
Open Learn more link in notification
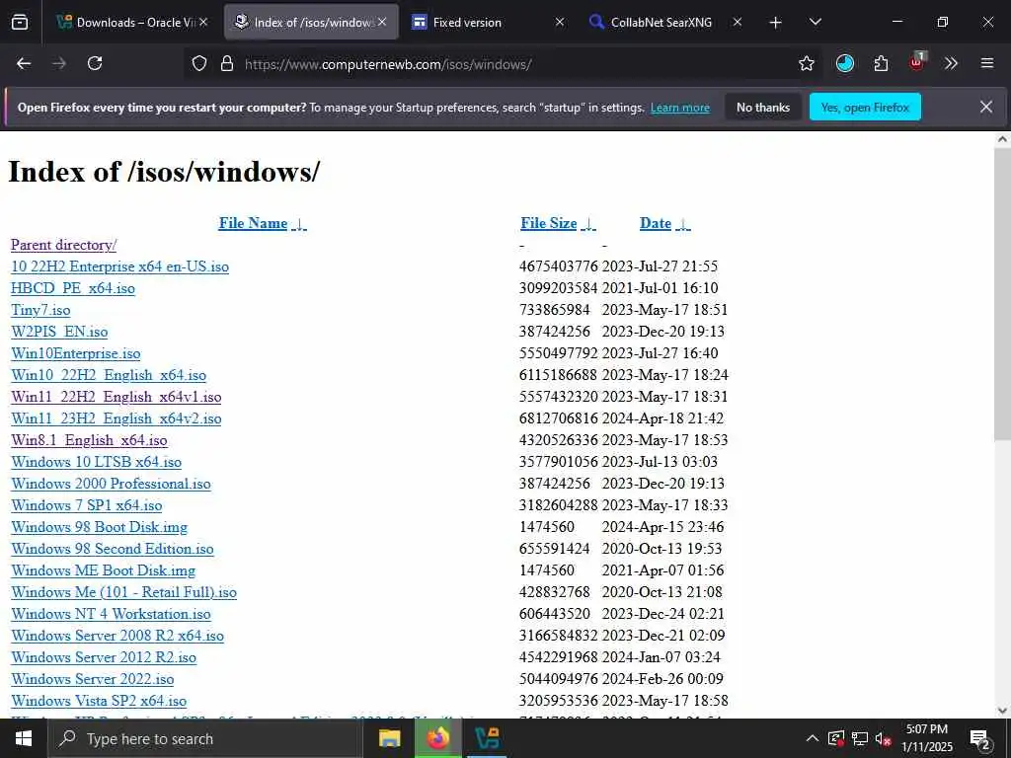(x=679, y=108)
